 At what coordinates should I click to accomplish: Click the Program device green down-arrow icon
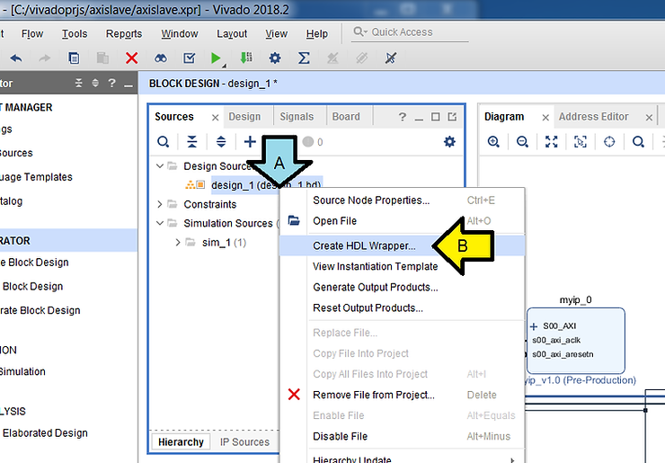[246, 58]
